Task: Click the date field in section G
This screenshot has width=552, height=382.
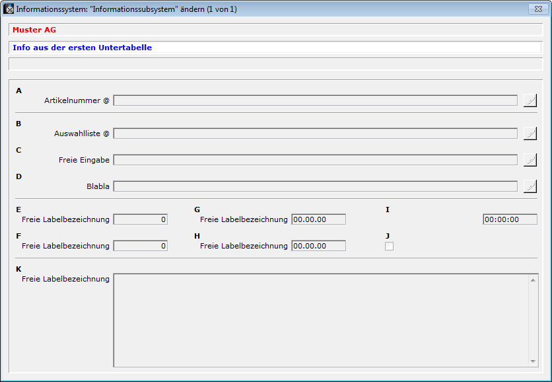Action: 318,219
